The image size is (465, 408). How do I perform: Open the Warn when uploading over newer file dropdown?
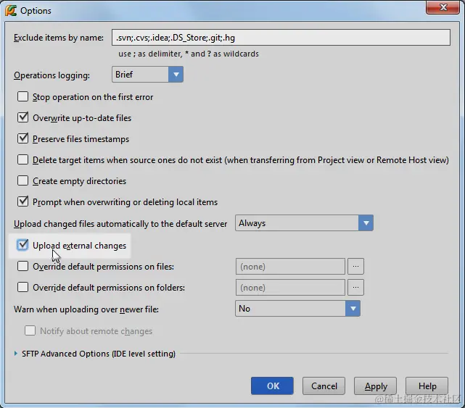297,309
